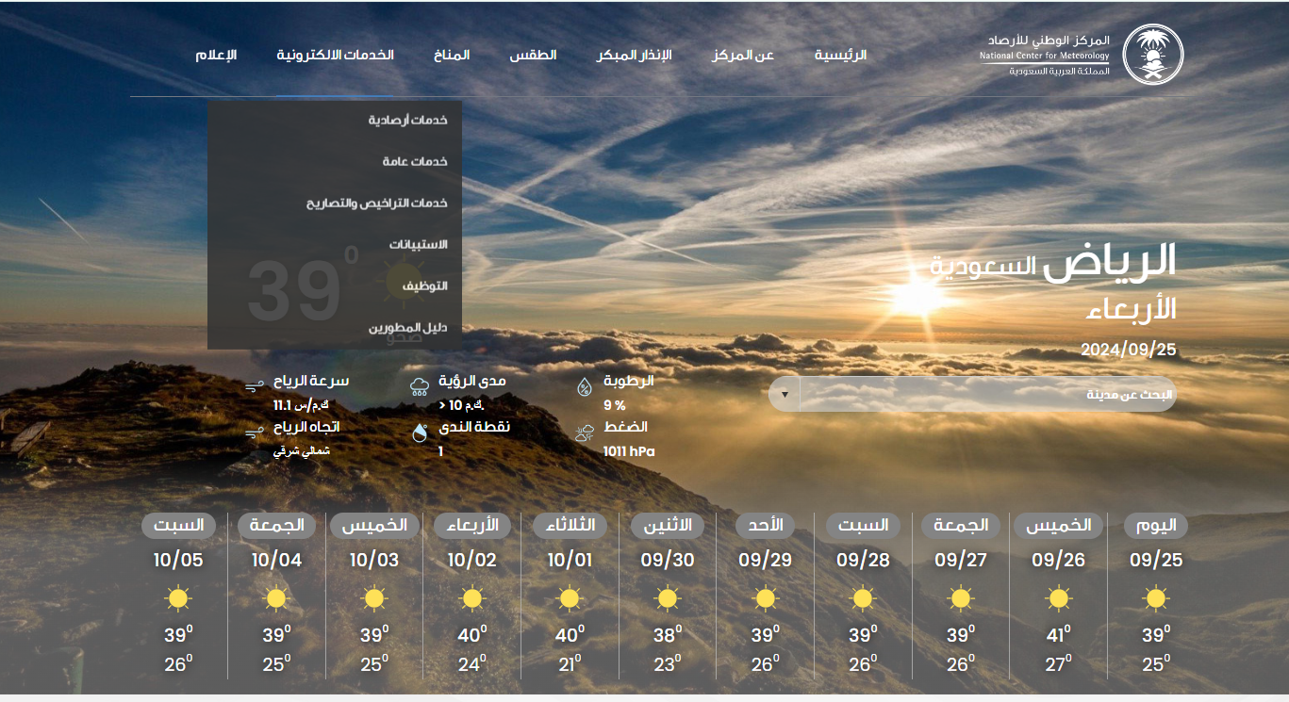Open the عن المركز menu item
This screenshot has height=702, width=1289.
click(x=743, y=55)
